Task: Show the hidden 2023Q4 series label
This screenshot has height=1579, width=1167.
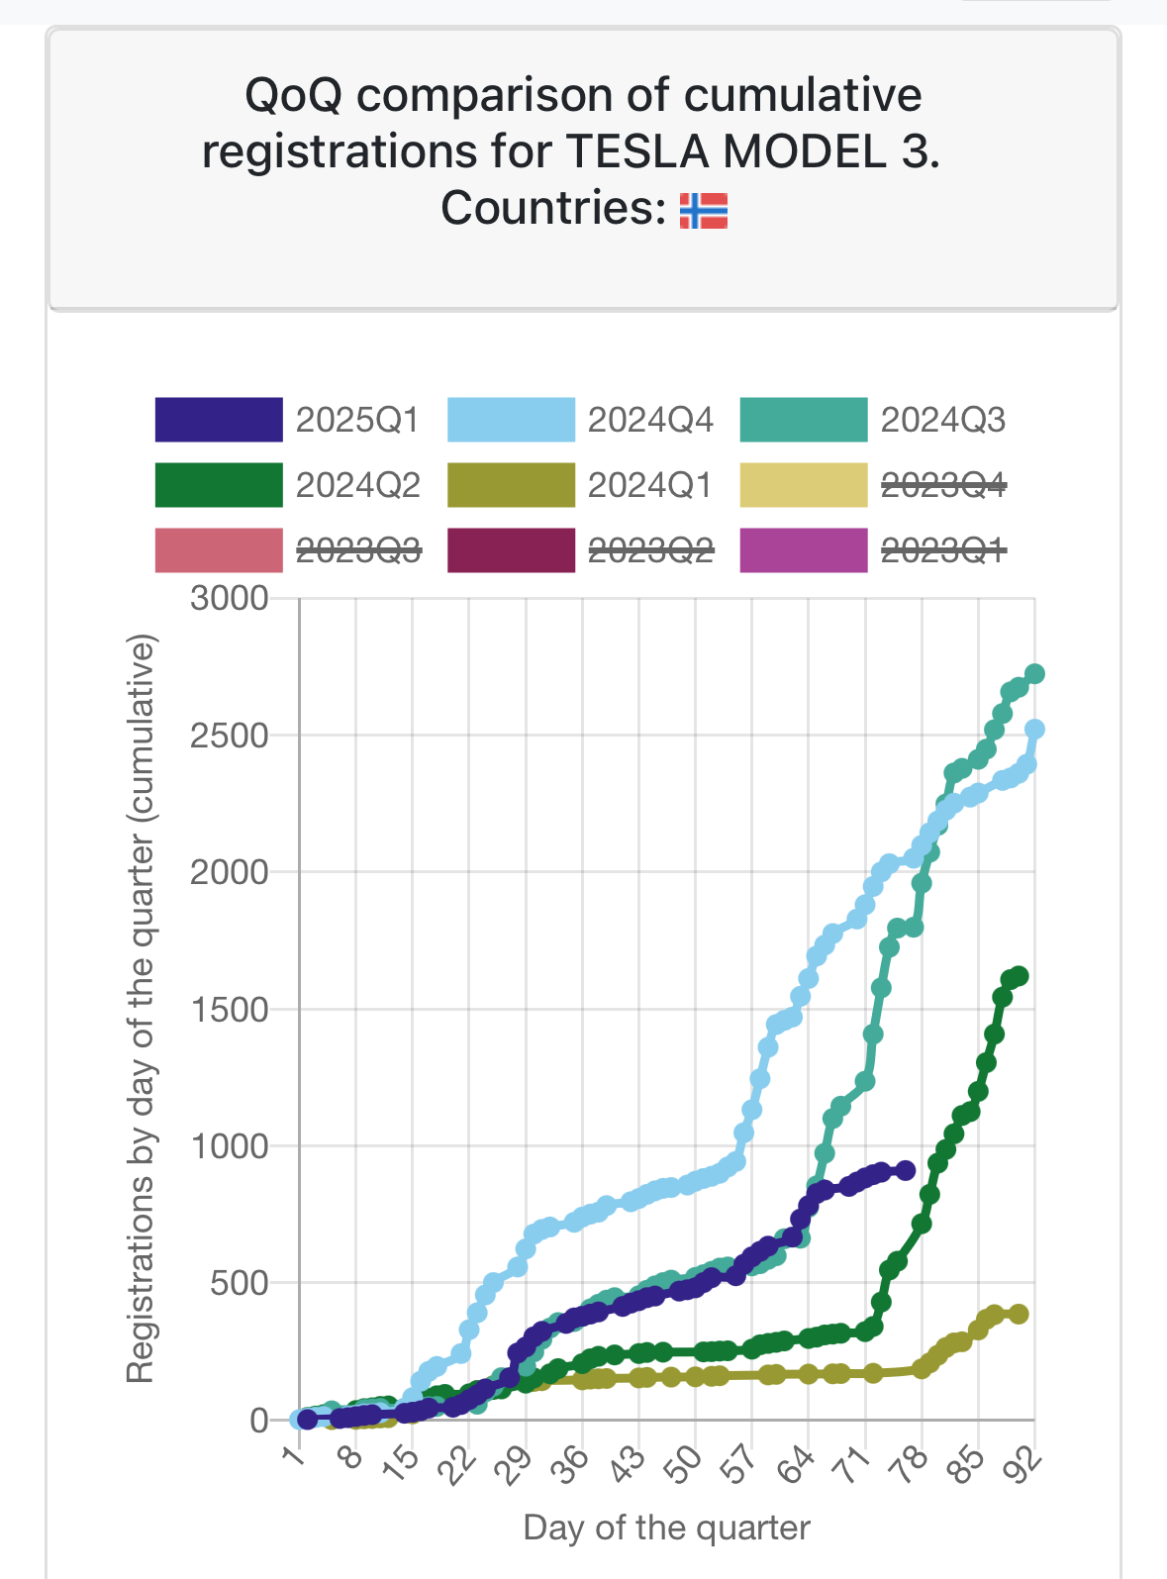Action: (943, 485)
